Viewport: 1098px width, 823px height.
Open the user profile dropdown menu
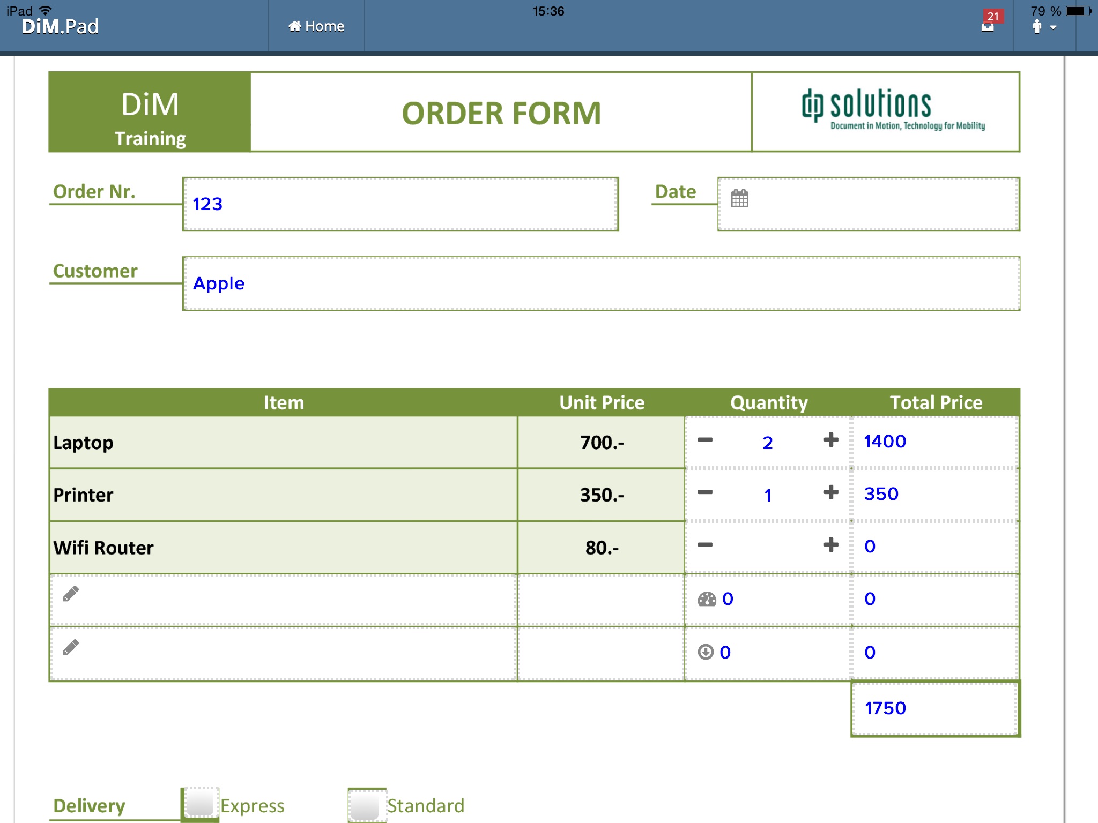[x=1044, y=27]
